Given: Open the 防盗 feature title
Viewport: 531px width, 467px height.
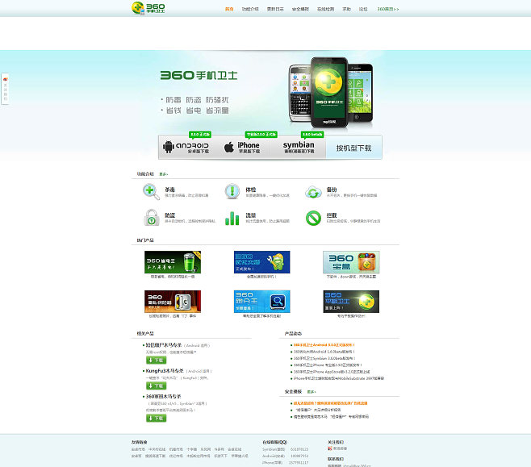Looking at the screenshot, I should tap(169, 215).
